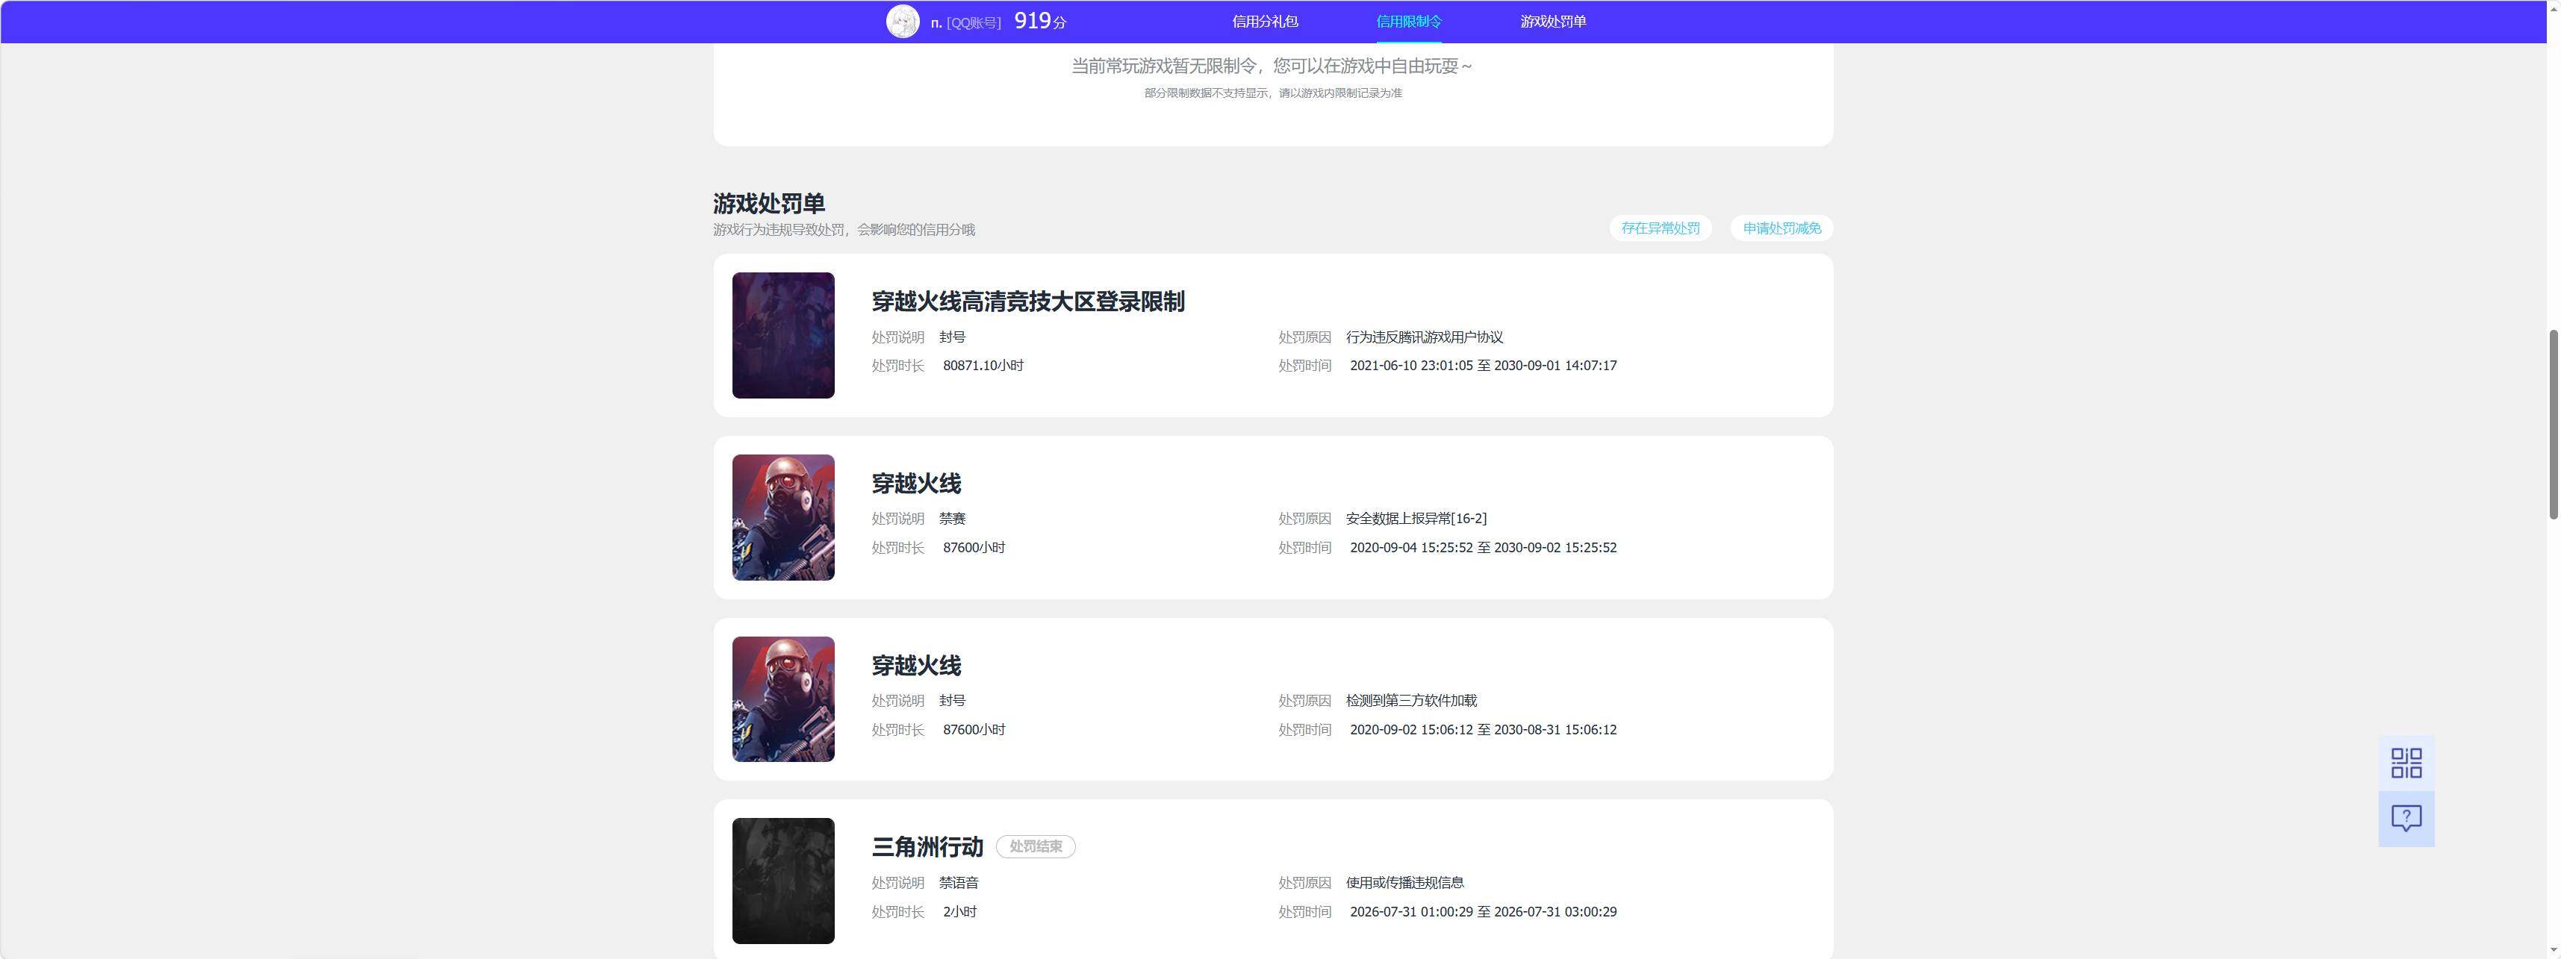The height and width of the screenshot is (959, 2561).
Task: Click the 穿越火线 title in the 禁赛 card
Action: 917,483
